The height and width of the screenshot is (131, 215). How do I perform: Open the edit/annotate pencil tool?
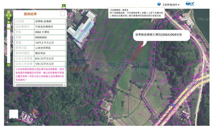(192, 4)
